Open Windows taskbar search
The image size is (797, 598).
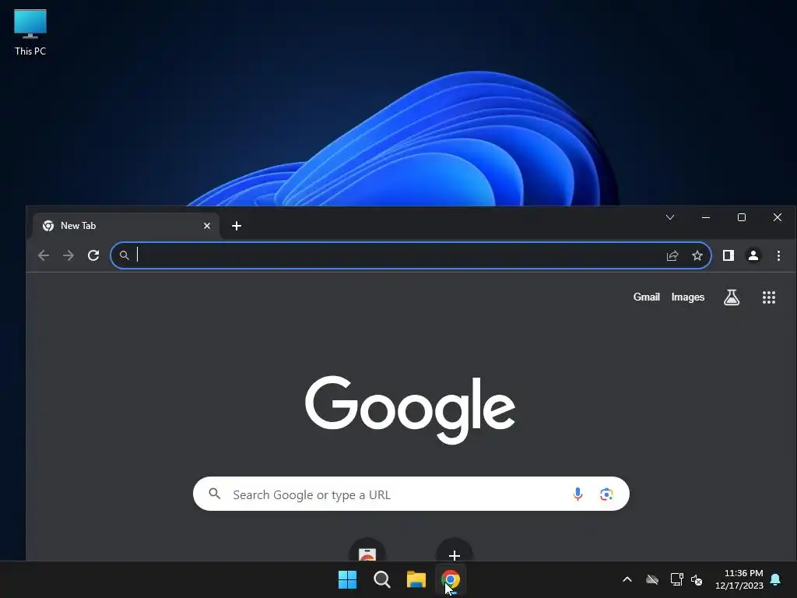click(x=381, y=579)
